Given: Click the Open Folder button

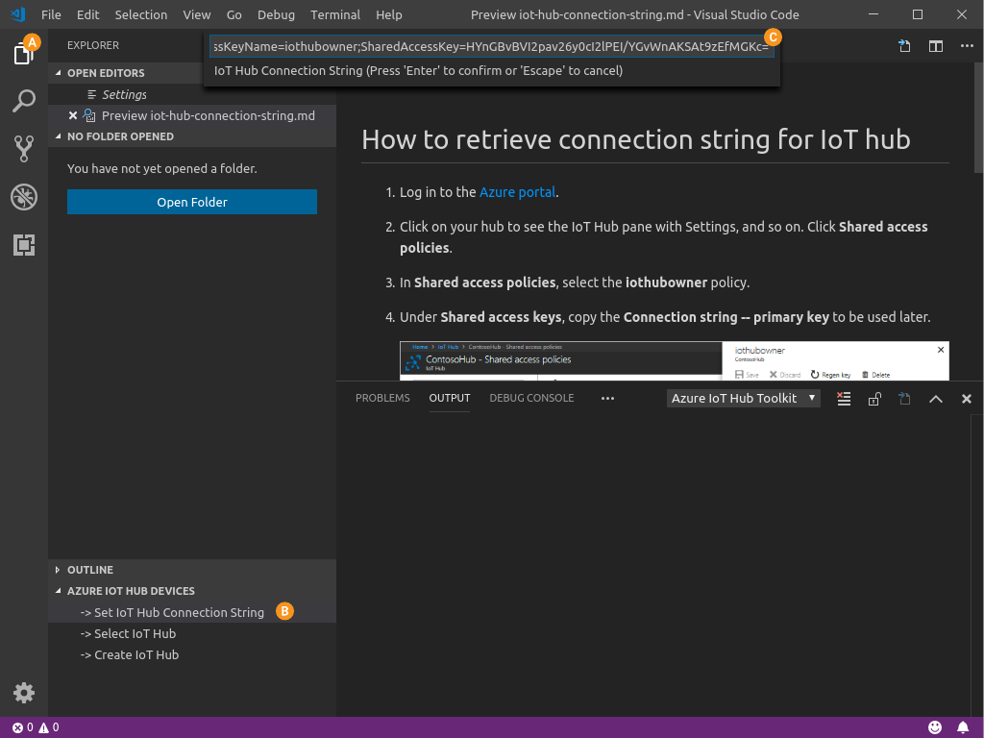Looking at the screenshot, I should 191,202.
